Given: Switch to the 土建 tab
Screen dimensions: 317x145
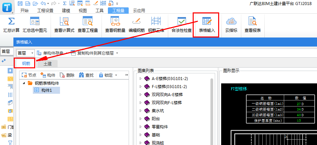Looking at the screenshot, I should pyautogui.click(x=48, y=64).
